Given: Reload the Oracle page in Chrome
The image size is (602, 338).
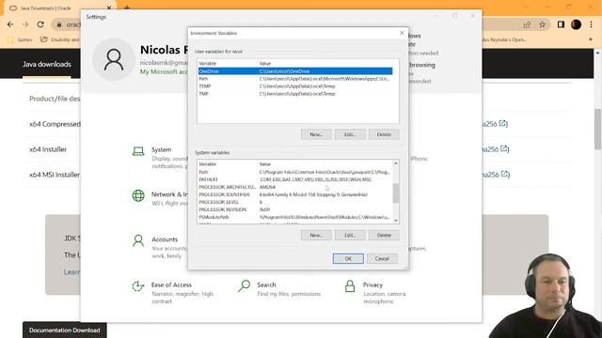Looking at the screenshot, I should tap(40, 24).
